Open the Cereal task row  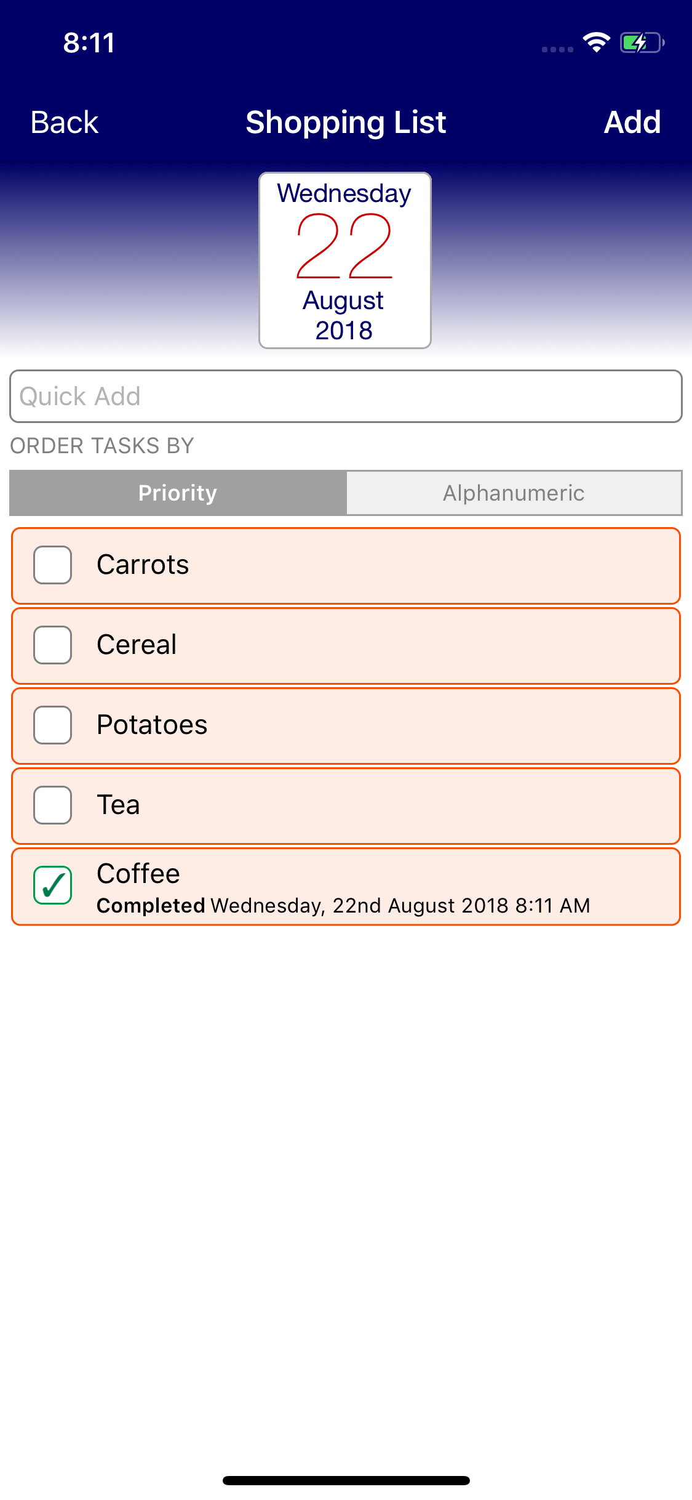click(x=369, y=646)
